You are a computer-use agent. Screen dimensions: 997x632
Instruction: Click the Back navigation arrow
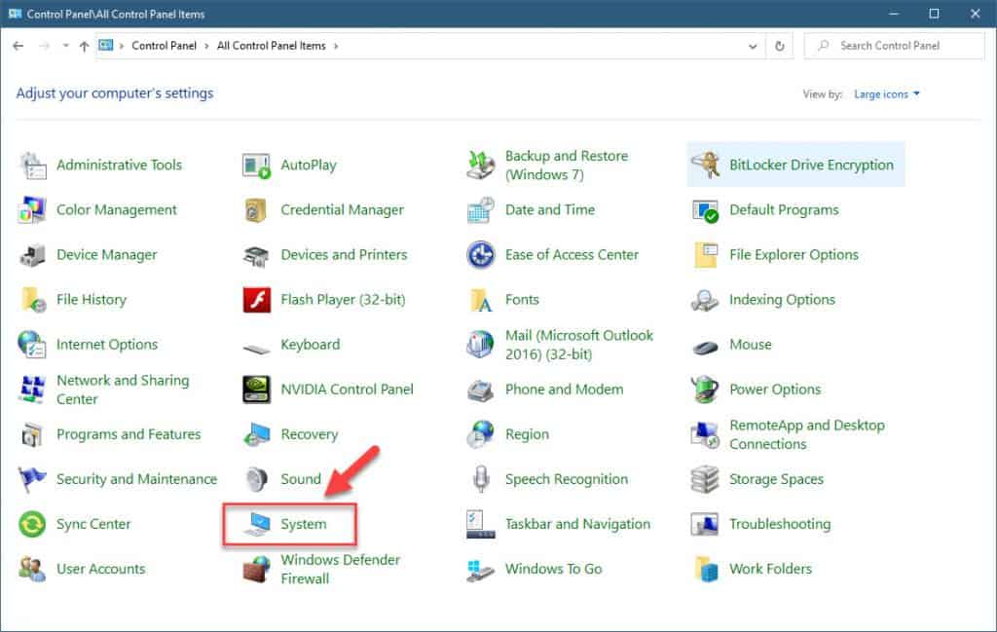[x=18, y=45]
